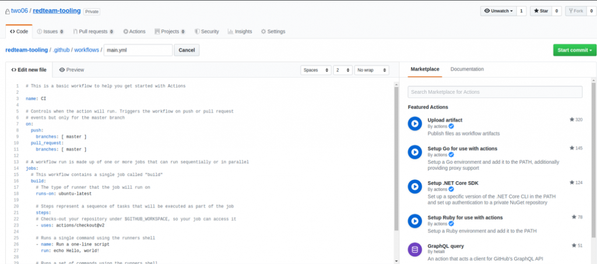Screen dimensions: 597x264
Task: Open the No wrap mode dropdown
Action: click(x=371, y=70)
